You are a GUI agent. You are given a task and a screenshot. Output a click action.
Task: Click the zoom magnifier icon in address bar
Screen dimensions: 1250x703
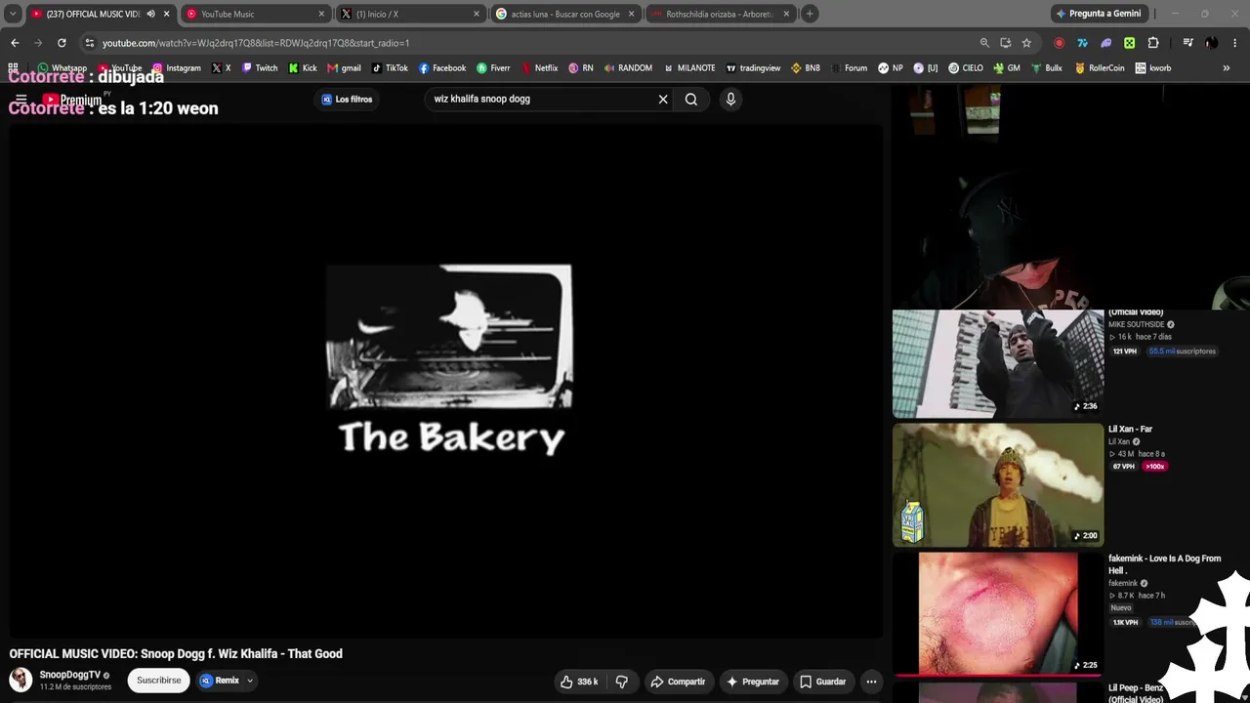click(984, 43)
